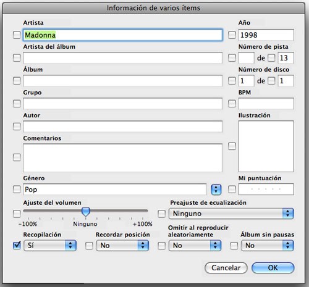Expand the Álbum sin pausas dropdown
Viewport: 309px width, 287px height.
268,246
